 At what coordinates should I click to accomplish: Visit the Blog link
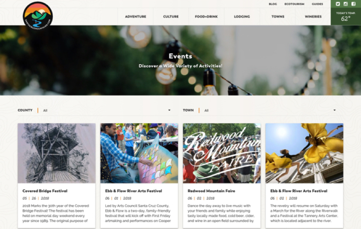pyautogui.click(x=273, y=4)
